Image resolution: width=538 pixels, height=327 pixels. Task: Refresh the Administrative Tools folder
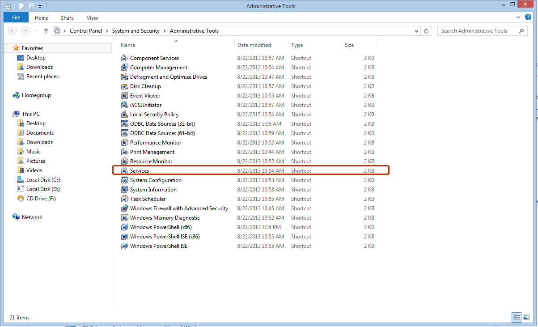pos(427,31)
